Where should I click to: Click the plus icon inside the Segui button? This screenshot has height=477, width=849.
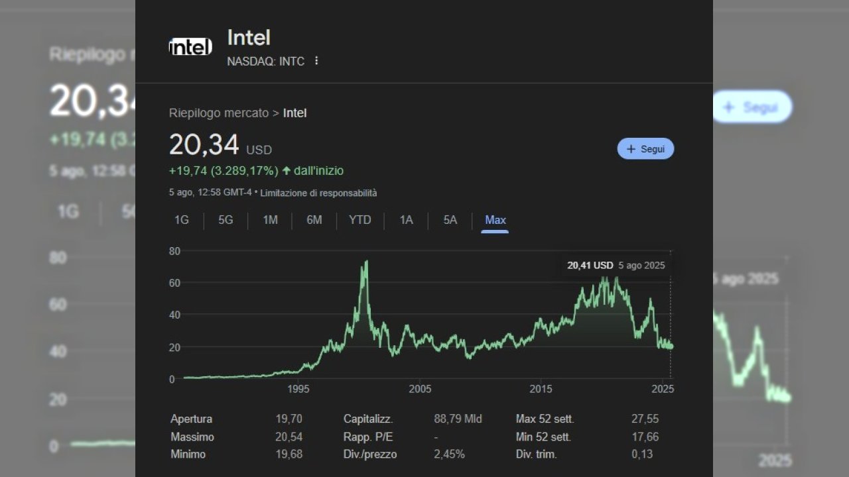[x=631, y=148]
